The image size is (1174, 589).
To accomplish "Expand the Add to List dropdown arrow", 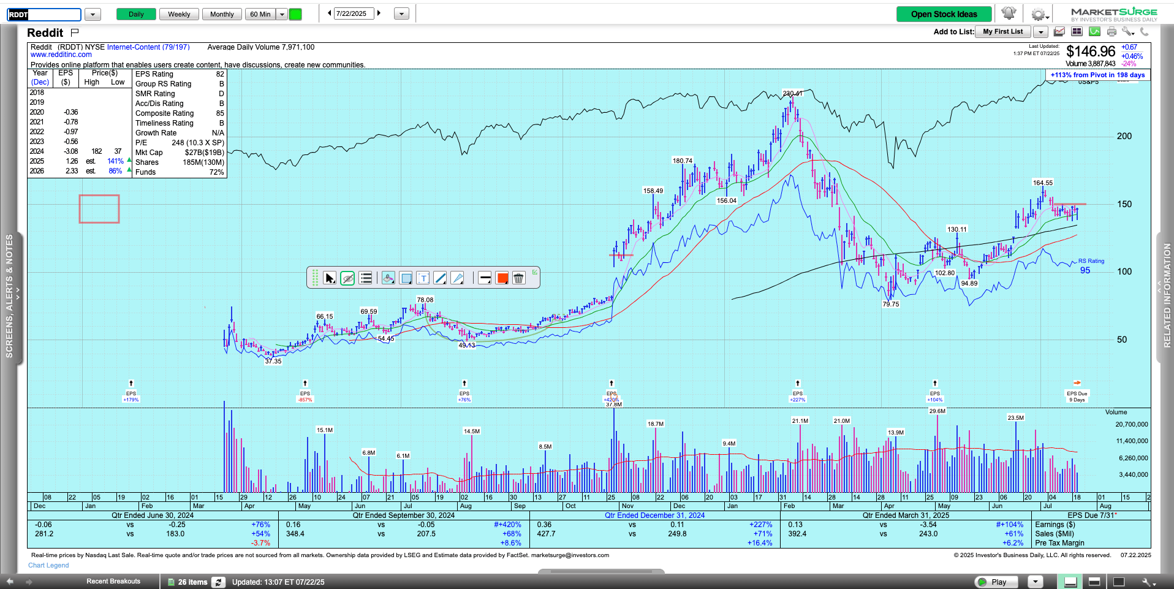I will (x=1040, y=32).
